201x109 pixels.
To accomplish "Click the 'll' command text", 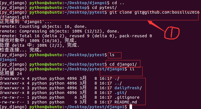I will (x=132, y=69).
